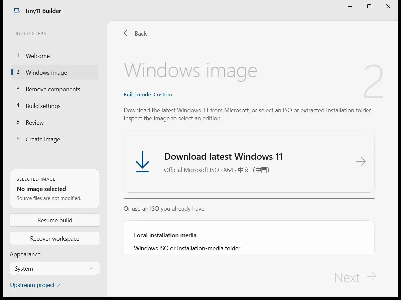Click Windows ISO or installation-media folder text
The width and height of the screenshot is (401, 300).
(x=187, y=248)
